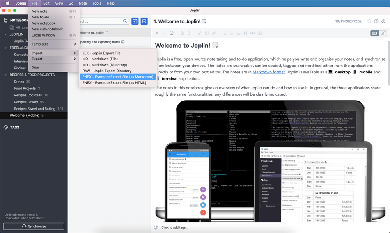Insert hyperlink icon in editor toolbar
Viewport: 390px width, 233px height.
click(200, 33)
